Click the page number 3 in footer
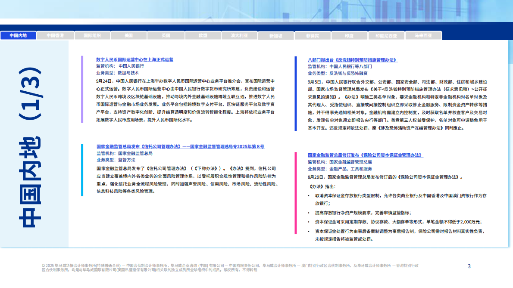Screen dimensions: 513x288 pos(469,266)
